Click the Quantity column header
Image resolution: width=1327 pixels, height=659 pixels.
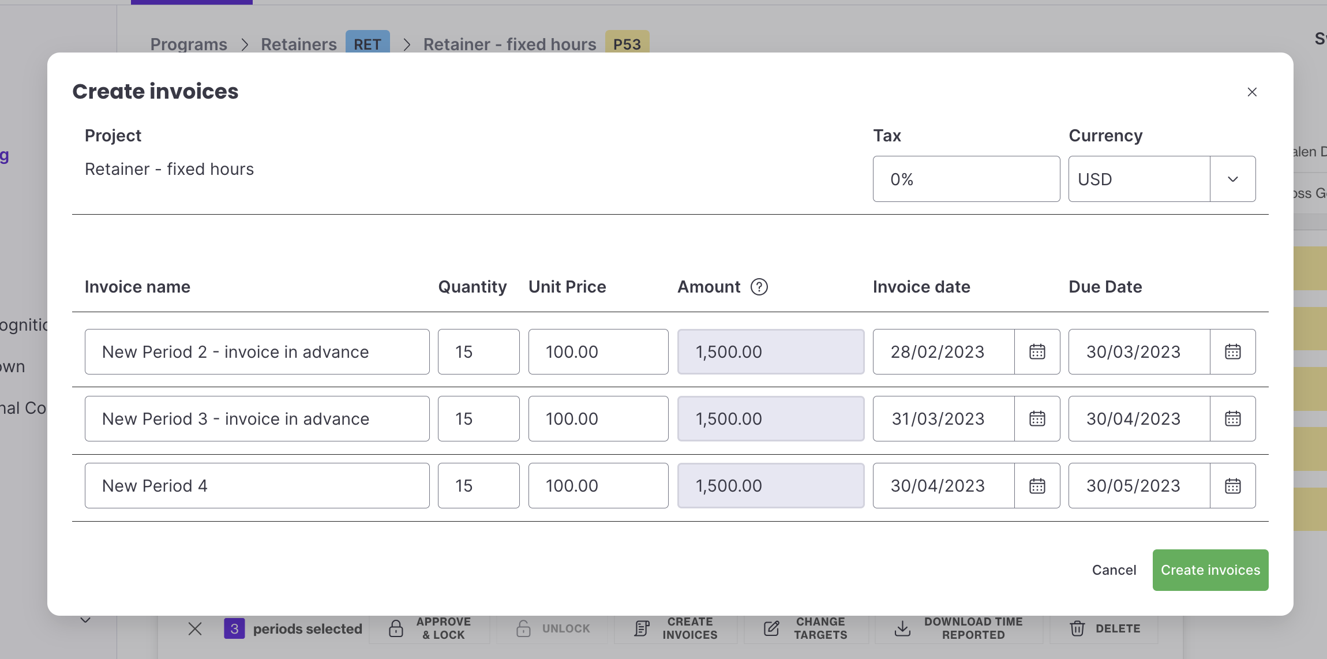click(473, 287)
